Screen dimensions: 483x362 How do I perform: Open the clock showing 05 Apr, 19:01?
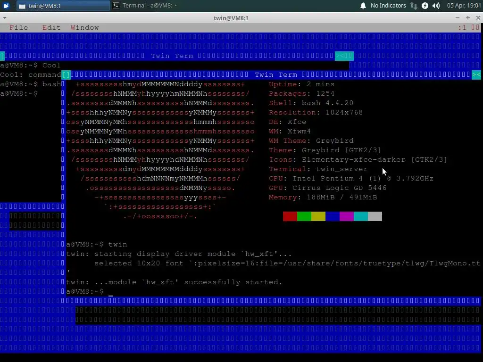pyautogui.click(x=464, y=6)
